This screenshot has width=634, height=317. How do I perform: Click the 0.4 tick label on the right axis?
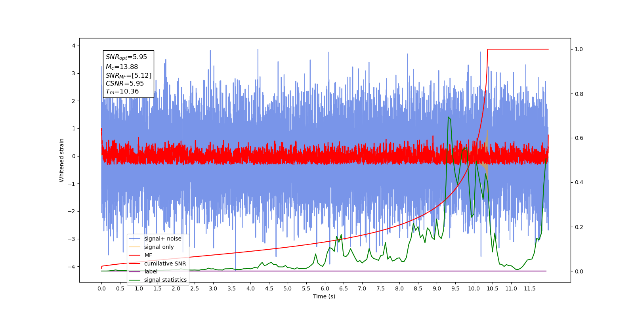[x=579, y=183]
